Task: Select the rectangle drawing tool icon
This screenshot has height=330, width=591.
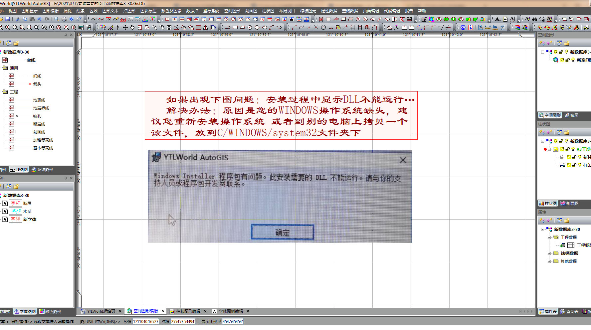Action: (235, 27)
